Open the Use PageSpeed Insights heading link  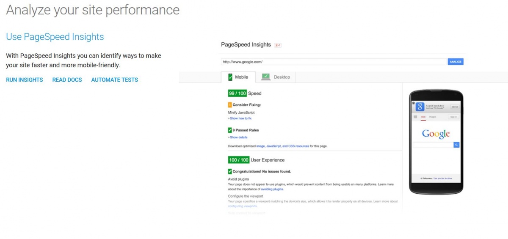55,37
